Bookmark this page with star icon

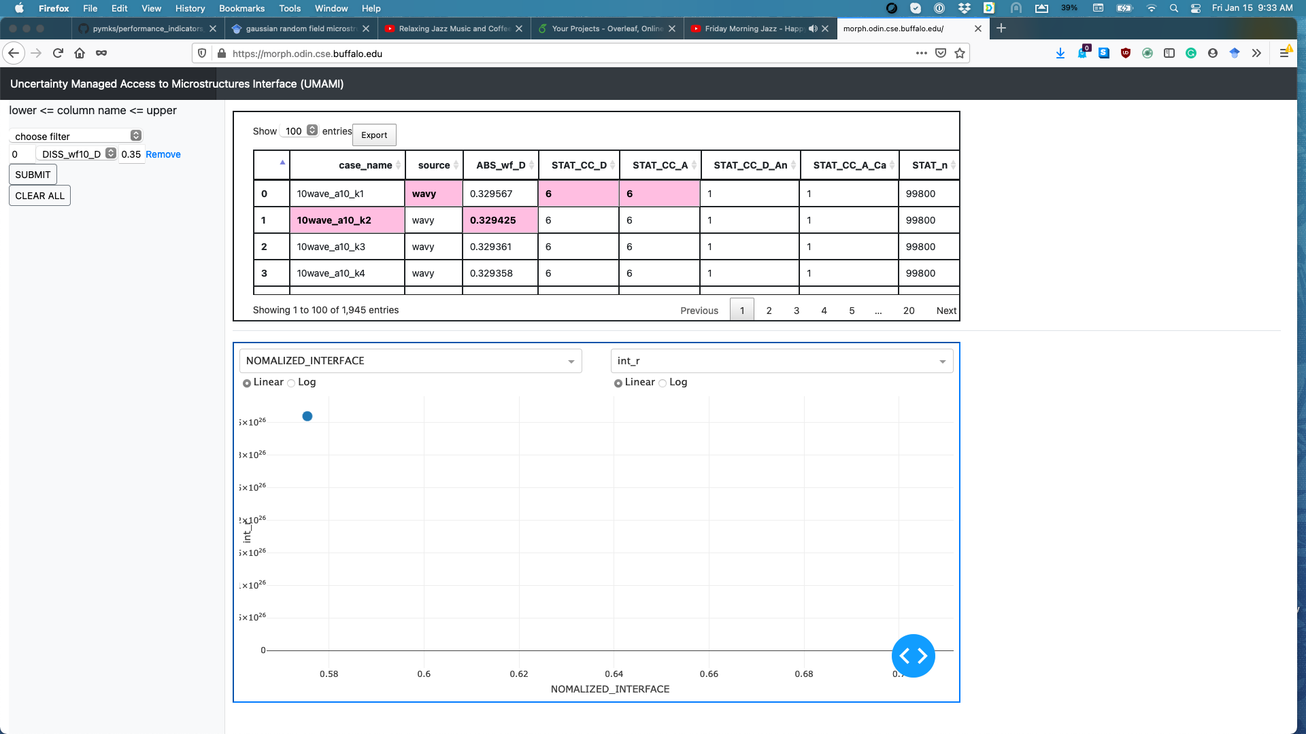pyautogui.click(x=960, y=53)
